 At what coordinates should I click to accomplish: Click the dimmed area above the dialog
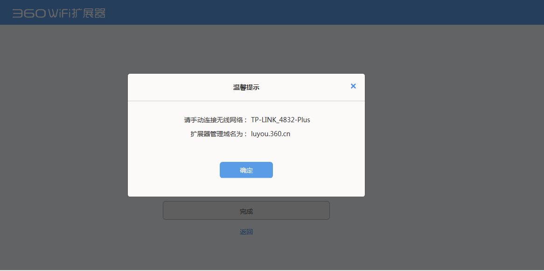coord(246,49)
